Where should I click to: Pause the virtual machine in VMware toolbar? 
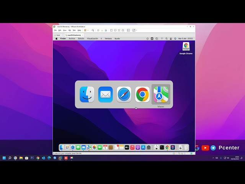click(x=85, y=30)
